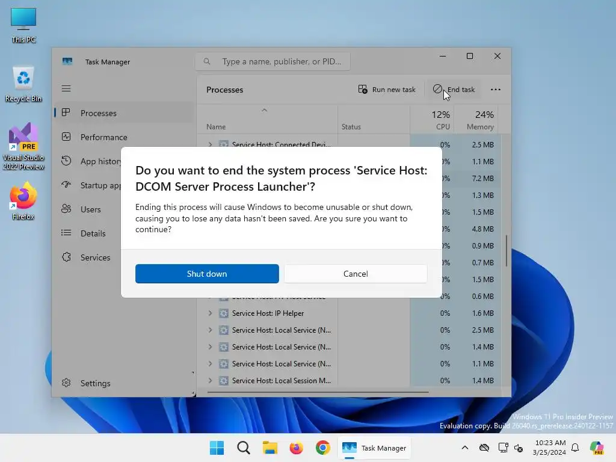This screenshot has height=462, width=616.
Task: Select Service Host: IP Helper process
Action: (x=268, y=313)
